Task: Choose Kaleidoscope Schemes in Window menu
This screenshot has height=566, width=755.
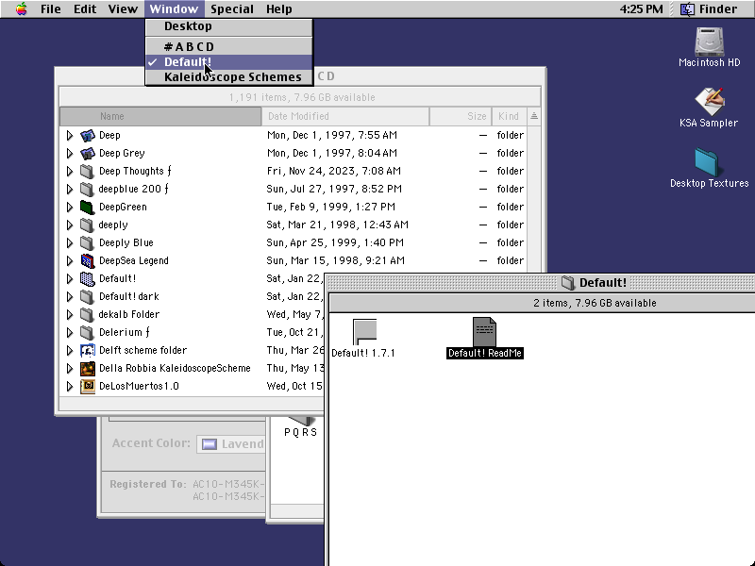Action: click(228, 77)
